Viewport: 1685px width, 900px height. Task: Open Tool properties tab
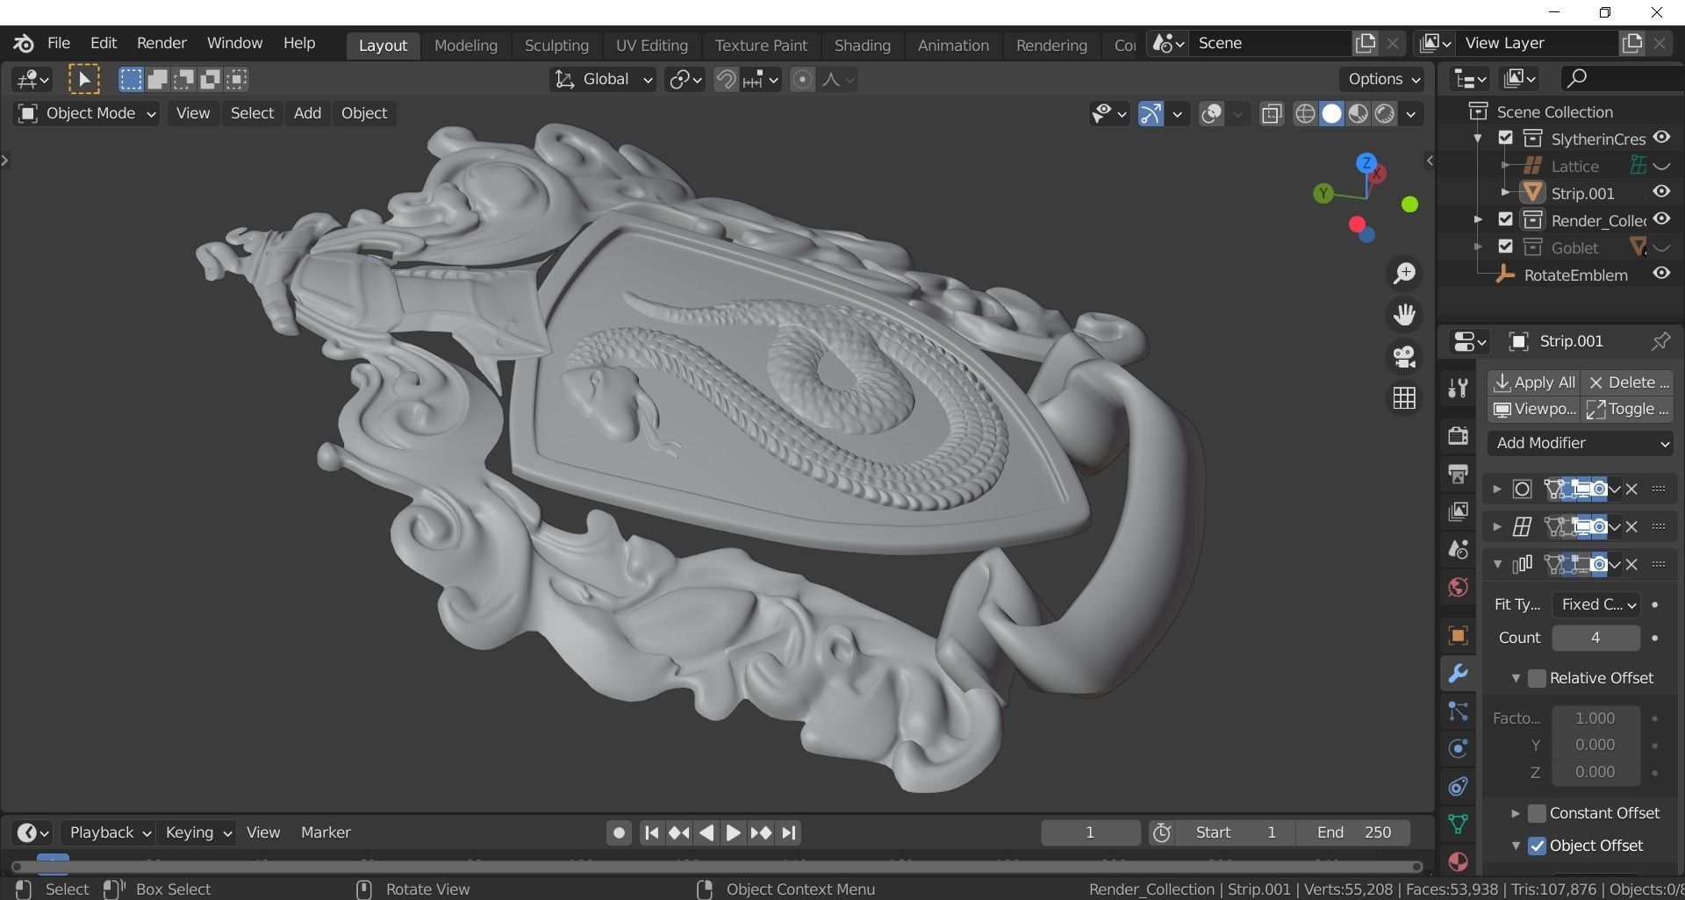click(x=1458, y=388)
